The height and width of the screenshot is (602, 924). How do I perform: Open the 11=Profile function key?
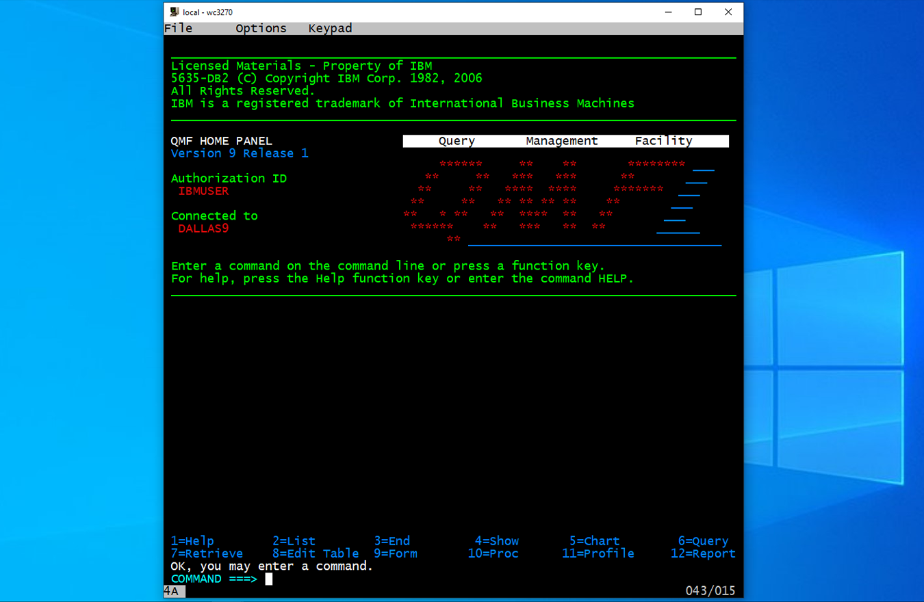coord(598,553)
